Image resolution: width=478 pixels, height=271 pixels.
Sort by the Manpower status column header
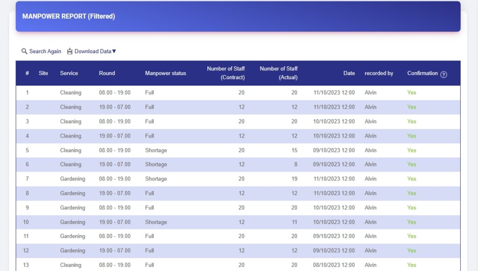click(x=166, y=73)
